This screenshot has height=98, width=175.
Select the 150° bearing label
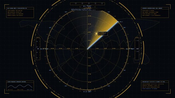109,86
